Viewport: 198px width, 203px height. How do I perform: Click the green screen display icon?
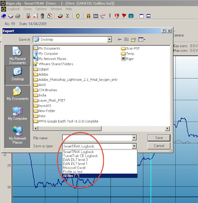131,16
